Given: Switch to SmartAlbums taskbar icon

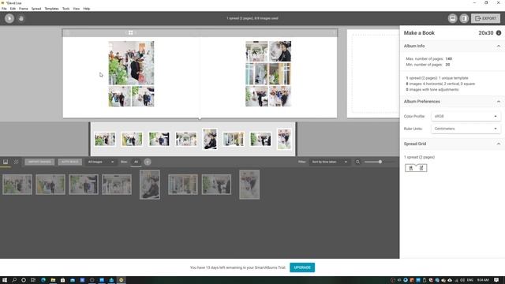Looking at the screenshot, I should point(121,280).
